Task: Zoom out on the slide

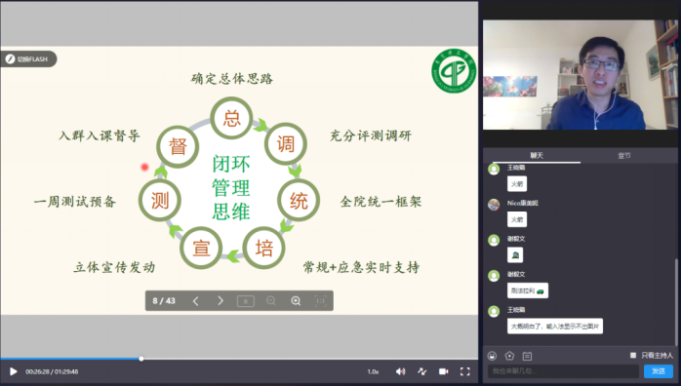Action: pos(270,301)
